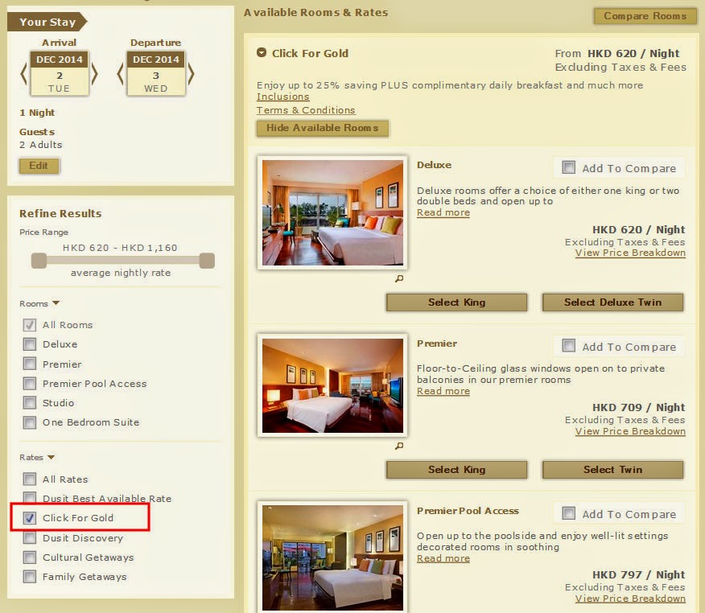Click the maximum price slider handle
Screen dimensions: 705x613
(207, 261)
